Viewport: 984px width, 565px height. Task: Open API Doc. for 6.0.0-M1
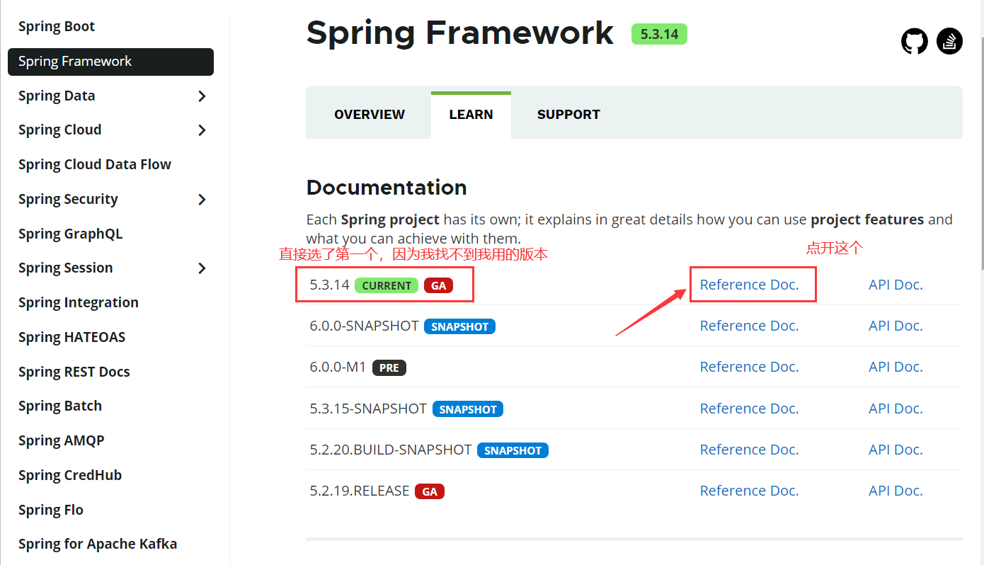896,367
